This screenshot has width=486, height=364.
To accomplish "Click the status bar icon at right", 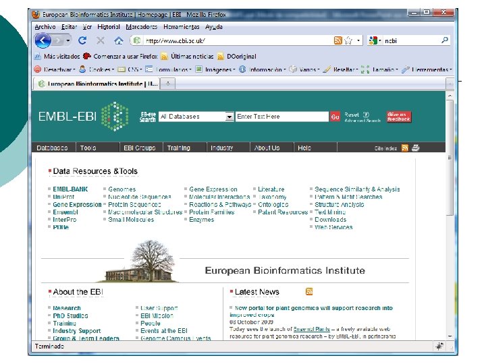I will tap(439, 346).
